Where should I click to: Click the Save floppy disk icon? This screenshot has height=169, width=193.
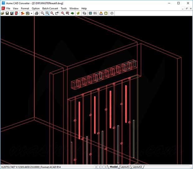point(7,13)
